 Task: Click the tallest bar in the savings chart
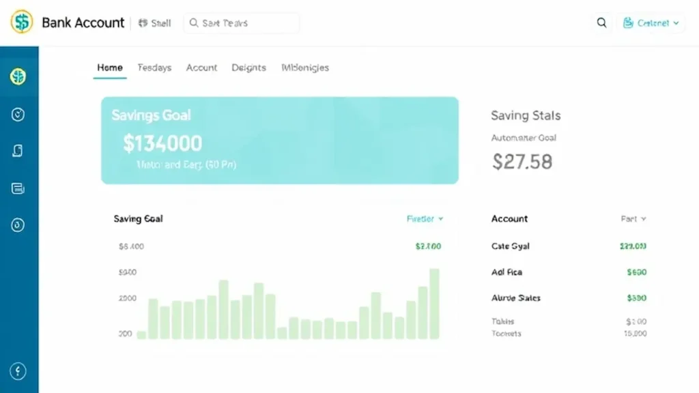tap(435, 304)
